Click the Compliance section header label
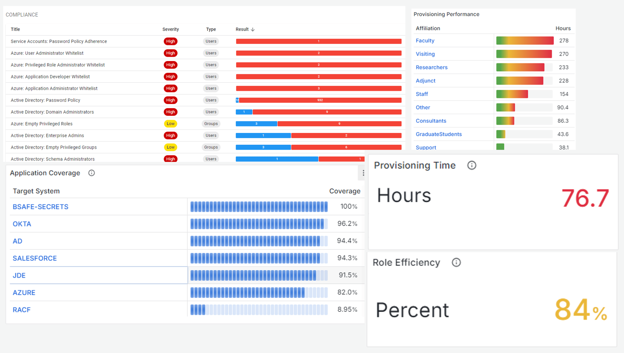This screenshot has height=353, width=624. point(22,15)
